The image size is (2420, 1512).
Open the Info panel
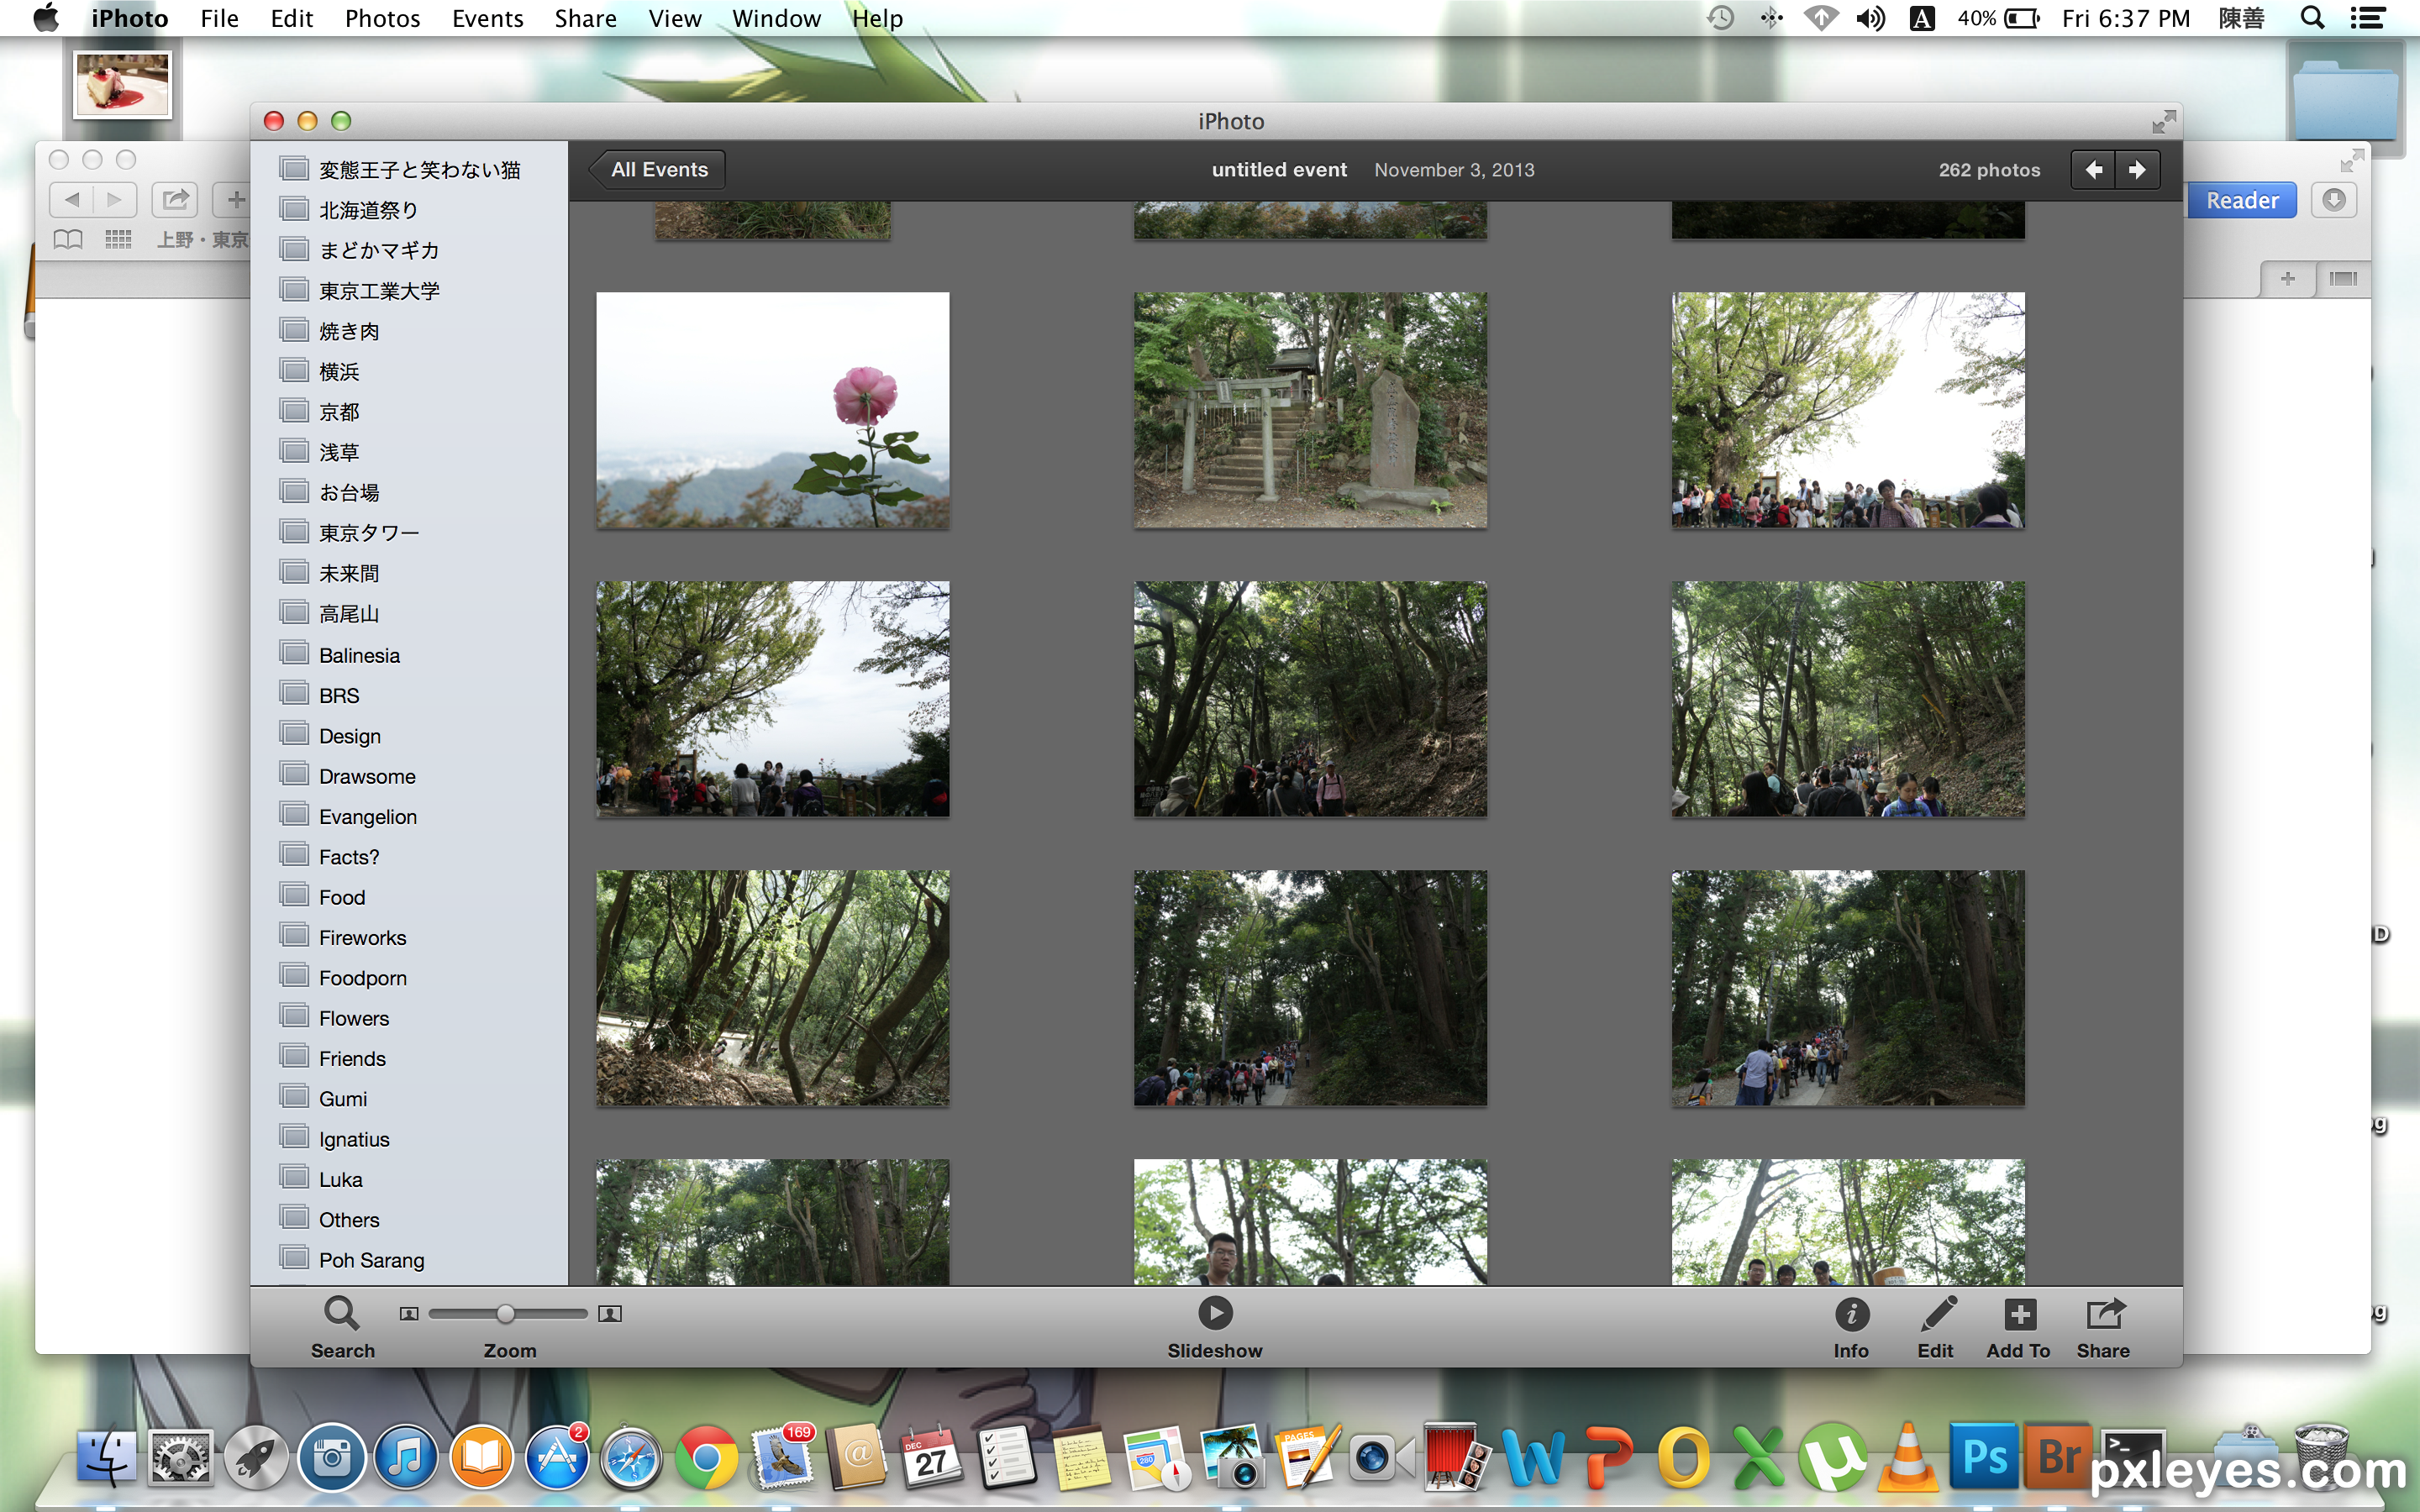click(x=1851, y=1328)
